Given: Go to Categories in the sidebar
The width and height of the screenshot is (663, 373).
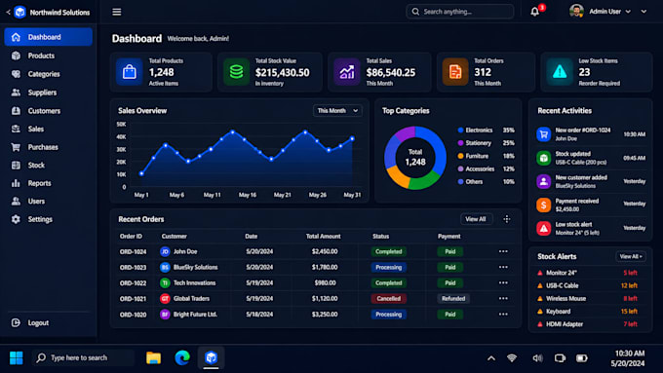Looking at the screenshot, I should pyautogui.click(x=48, y=74).
